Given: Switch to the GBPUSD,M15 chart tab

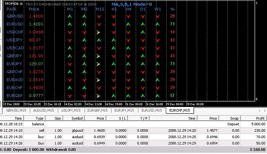Looking at the screenshot, I should 16,110.
